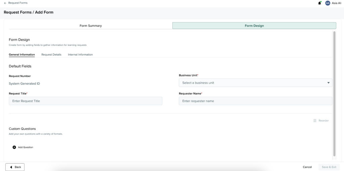
Task: Click the Asia Ali user name
Action: point(336,3)
